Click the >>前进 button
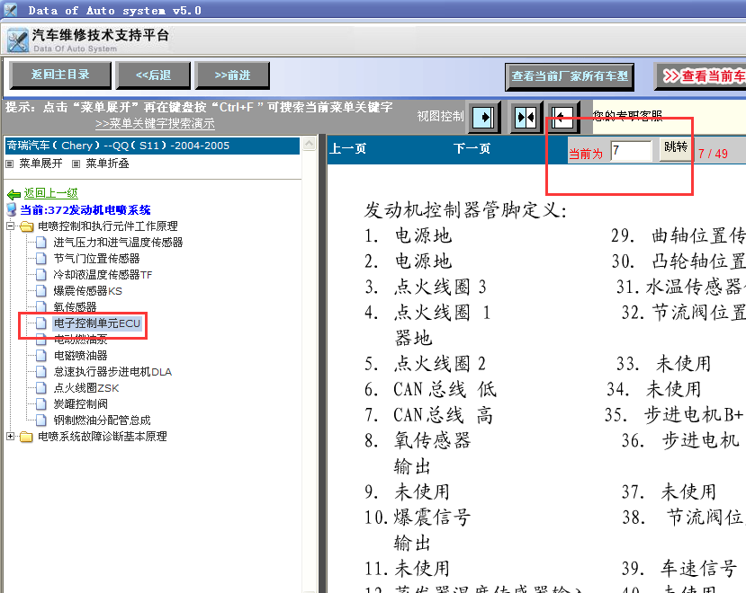746x593 pixels. pyautogui.click(x=232, y=75)
